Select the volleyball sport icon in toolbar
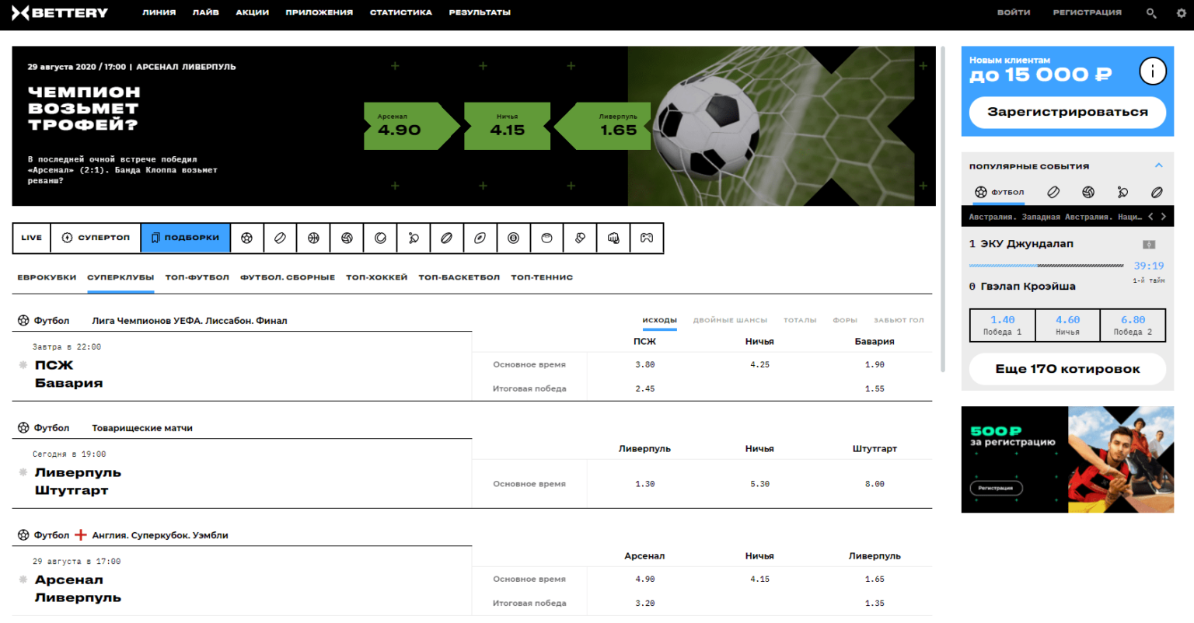The image size is (1194, 623). (x=347, y=238)
